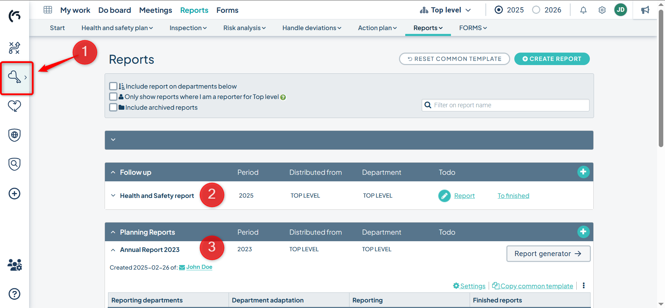Switch to the Do board tab

coord(115,10)
